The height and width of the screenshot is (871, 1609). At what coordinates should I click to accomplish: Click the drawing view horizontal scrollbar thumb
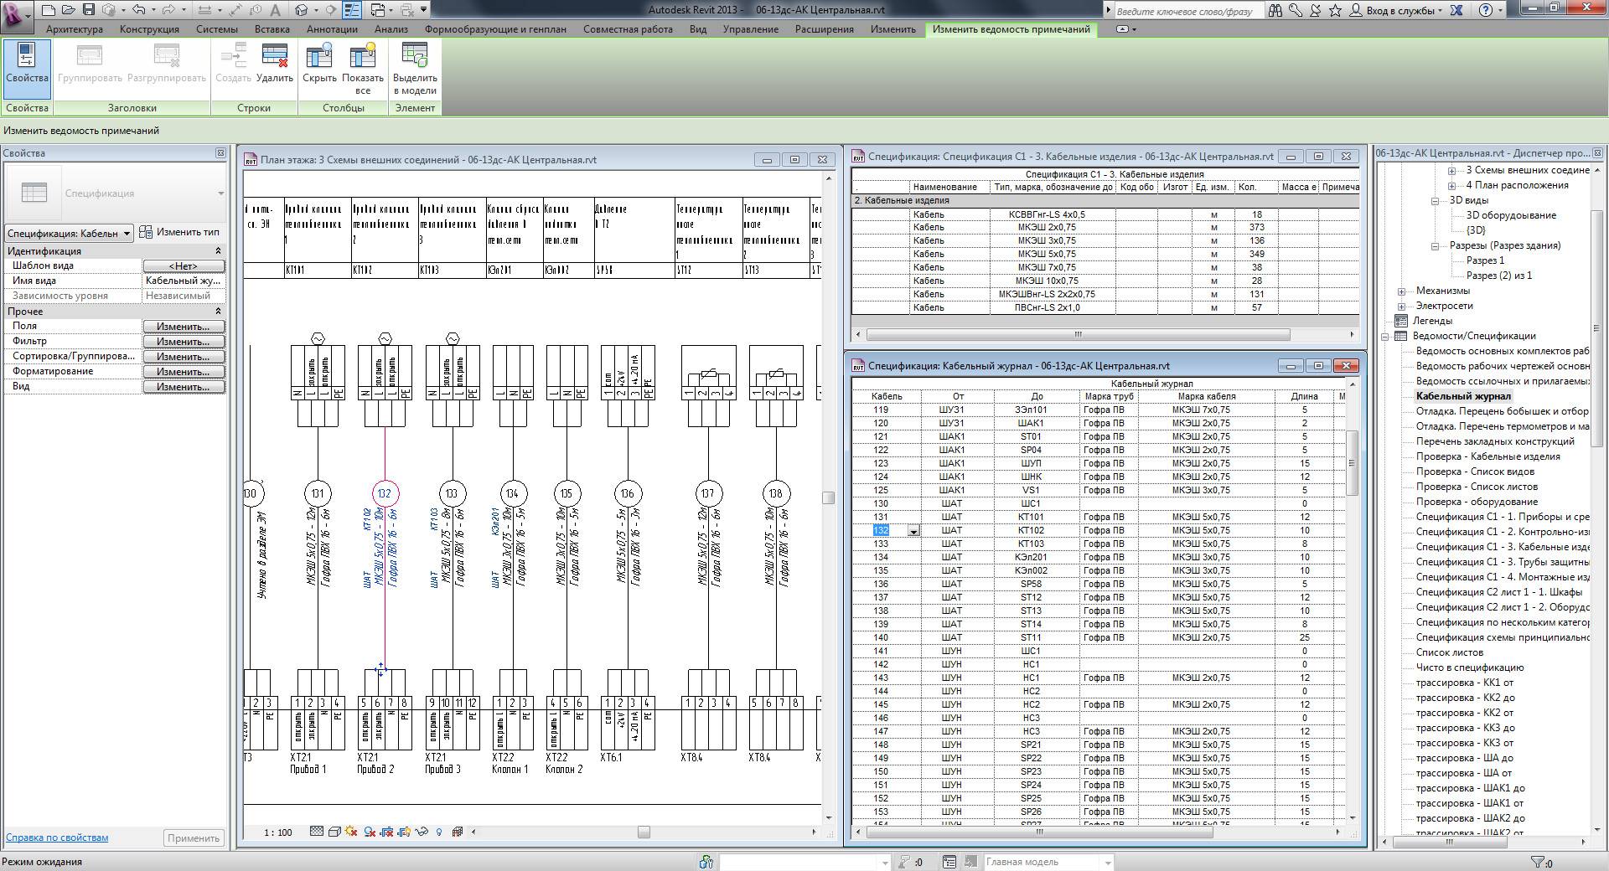click(644, 832)
